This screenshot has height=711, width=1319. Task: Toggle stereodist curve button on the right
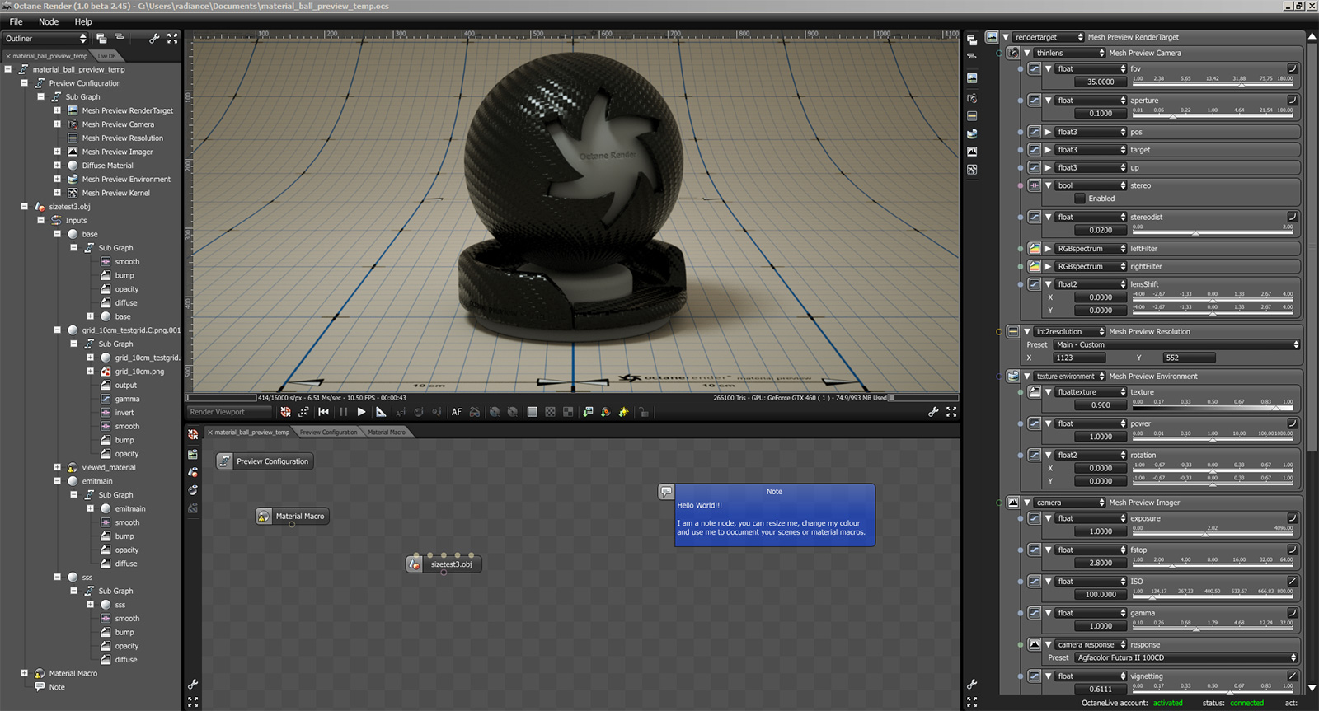(x=1293, y=217)
